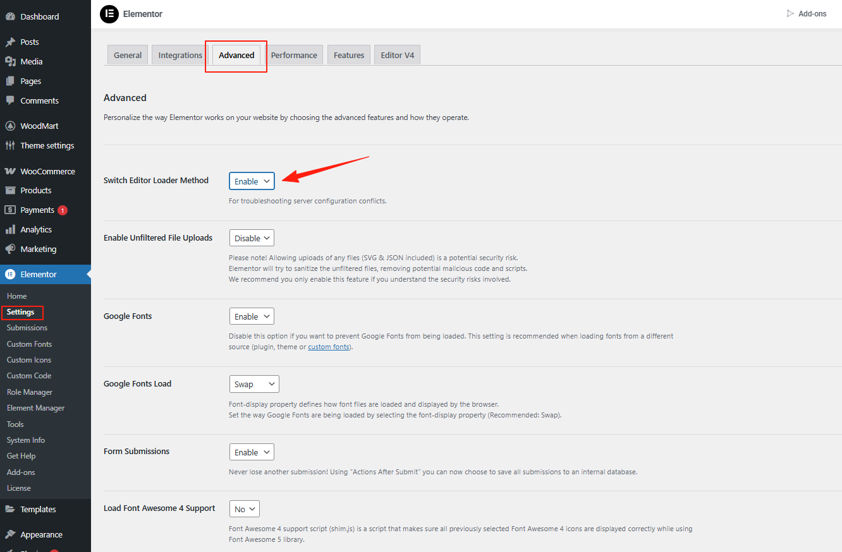Click the Elementor logo icon in header

pyautogui.click(x=109, y=14)
